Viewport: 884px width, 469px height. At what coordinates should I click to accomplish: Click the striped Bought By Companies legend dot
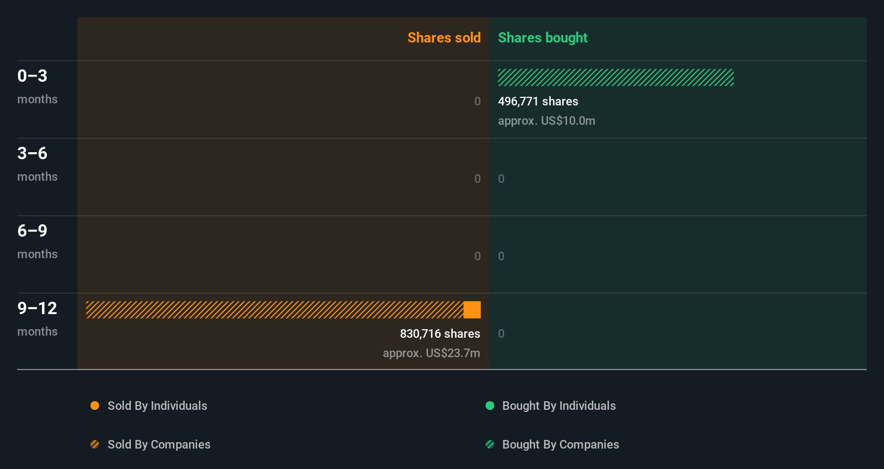(x=490, y=444)
